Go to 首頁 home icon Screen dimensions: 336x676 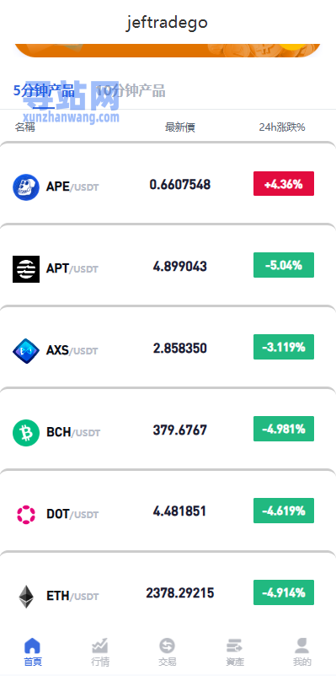(33, 646)
